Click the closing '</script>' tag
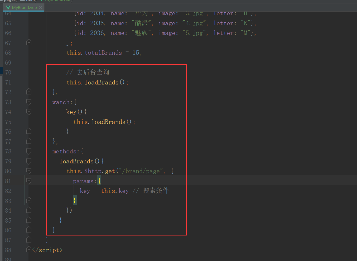Screen dimensions: 357x261 47,250
